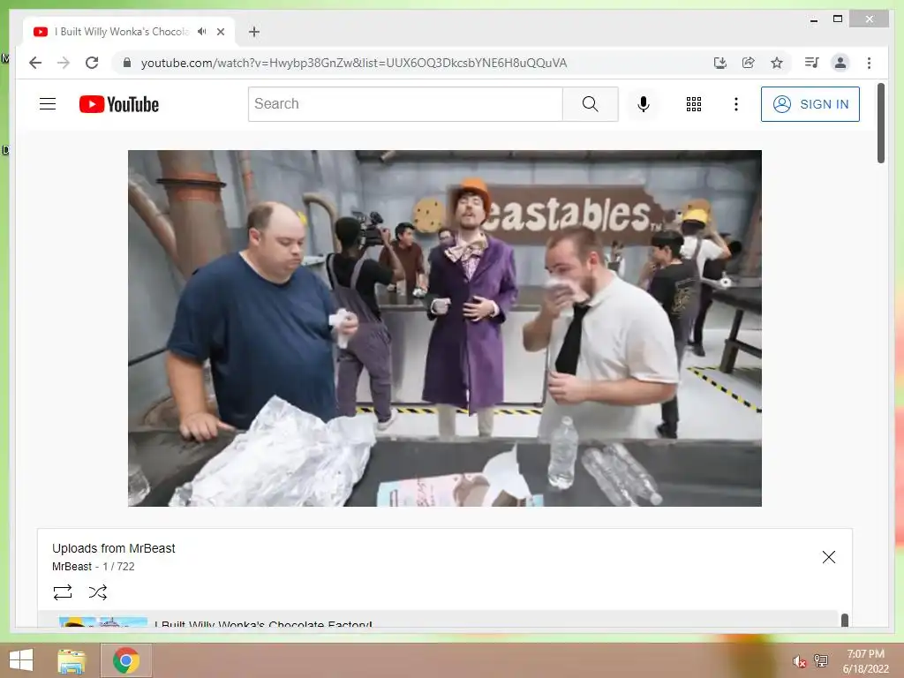Go to the YouTube home logo

119,104
